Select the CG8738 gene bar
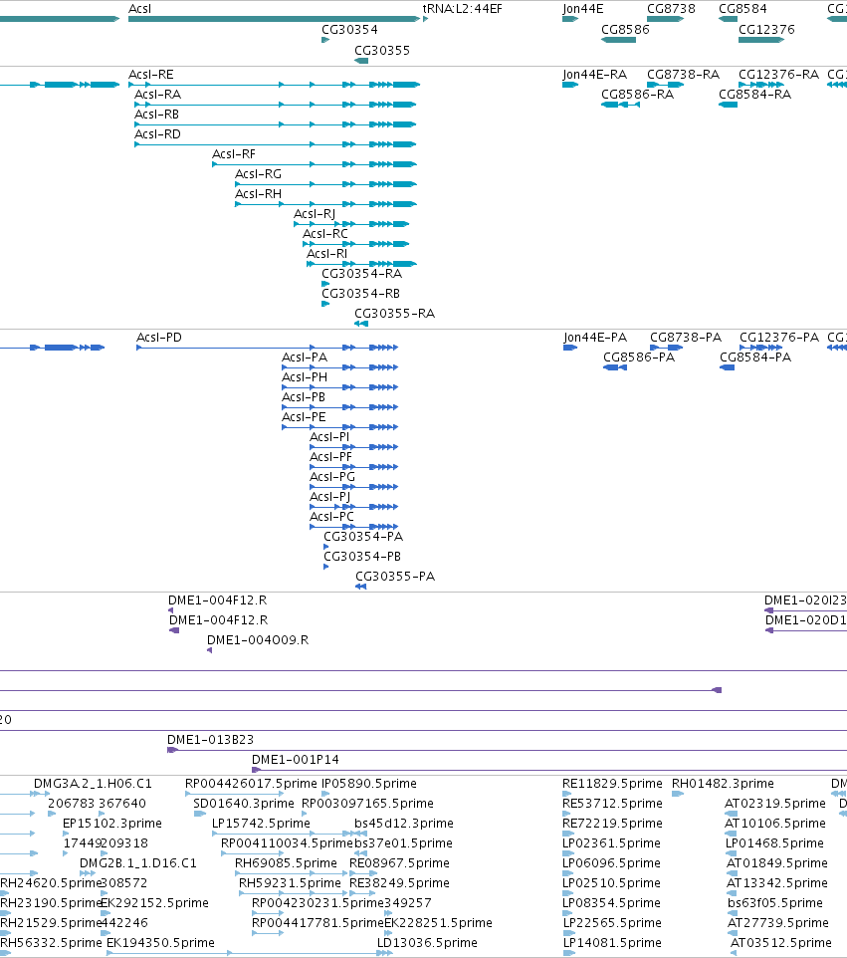Image resolution: width=847 pixels, height=958 pixels. pyautogui.click(x=665, y=19)
